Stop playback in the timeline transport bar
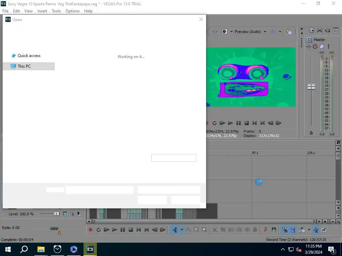This screenshot has width=342, height=256. point(131,230)
